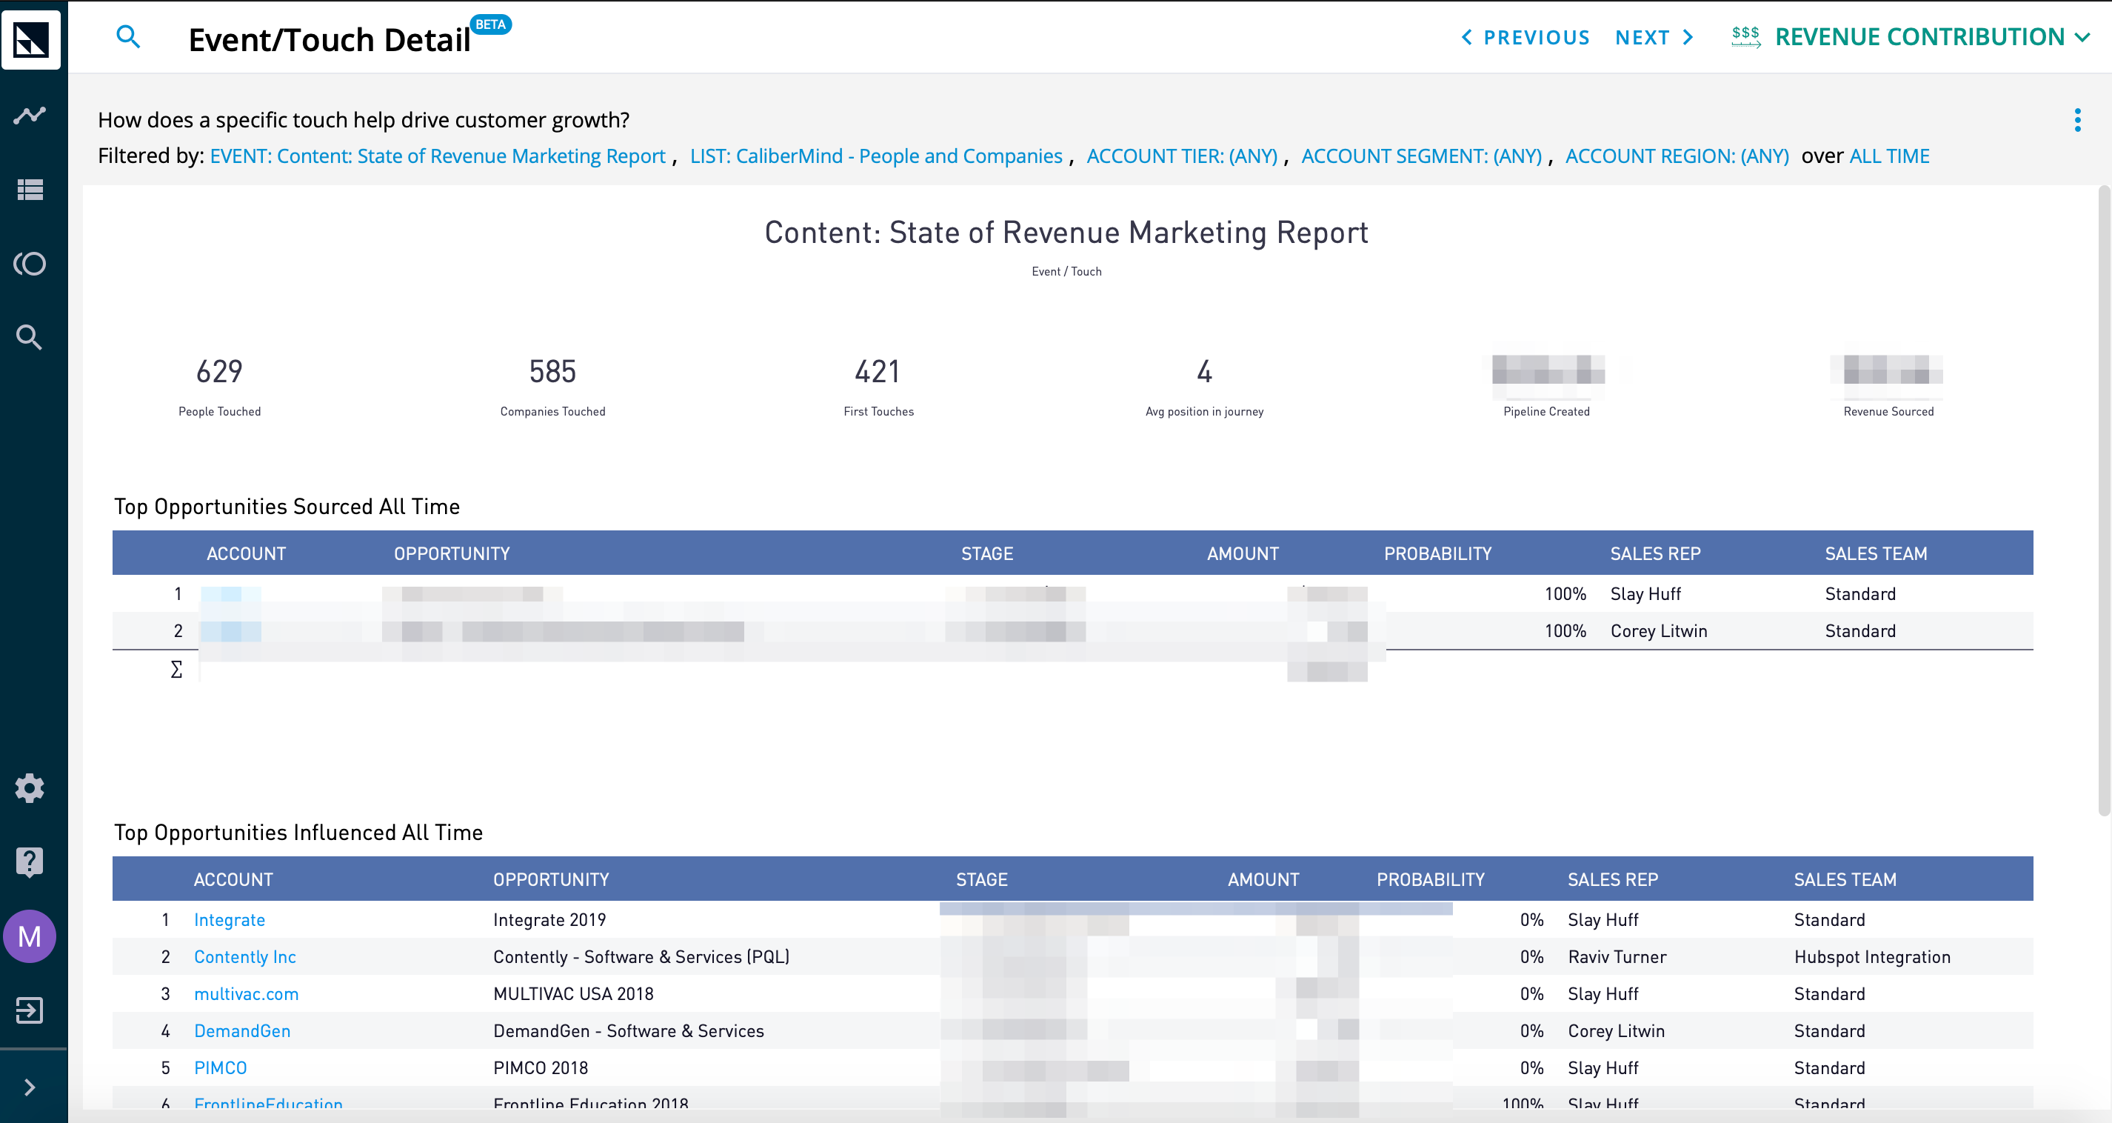Sort Sourced table by OPPORTUNITY header

click(452, 553)
